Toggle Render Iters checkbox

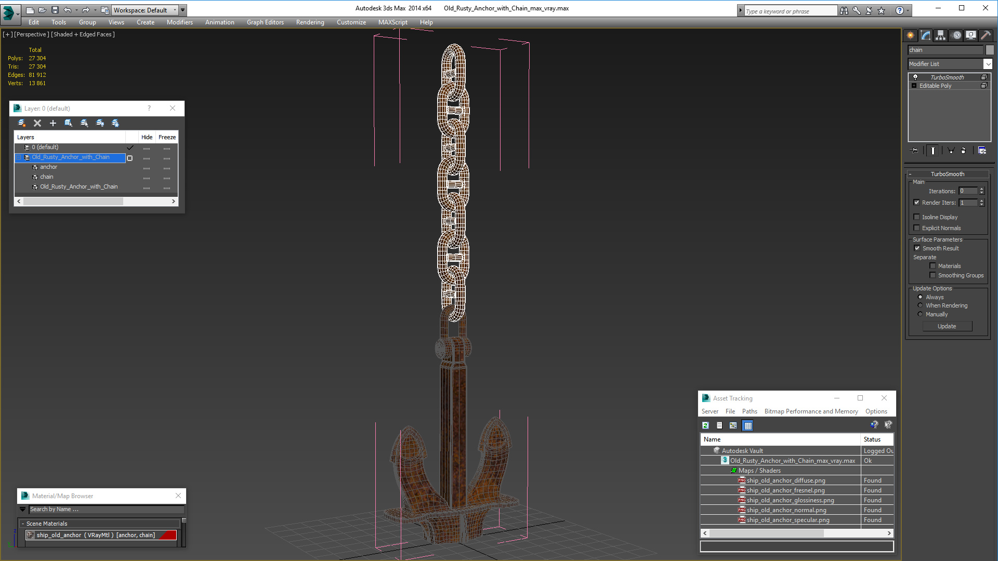tap(916, 203)
